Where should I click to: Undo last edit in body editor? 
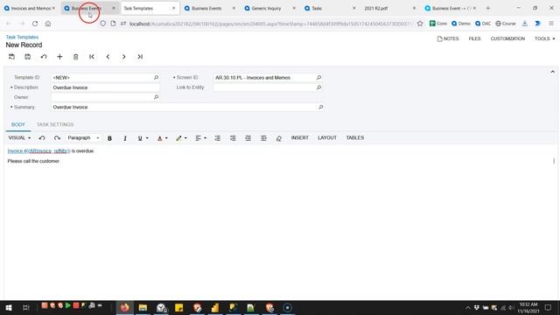pos(42,138)
